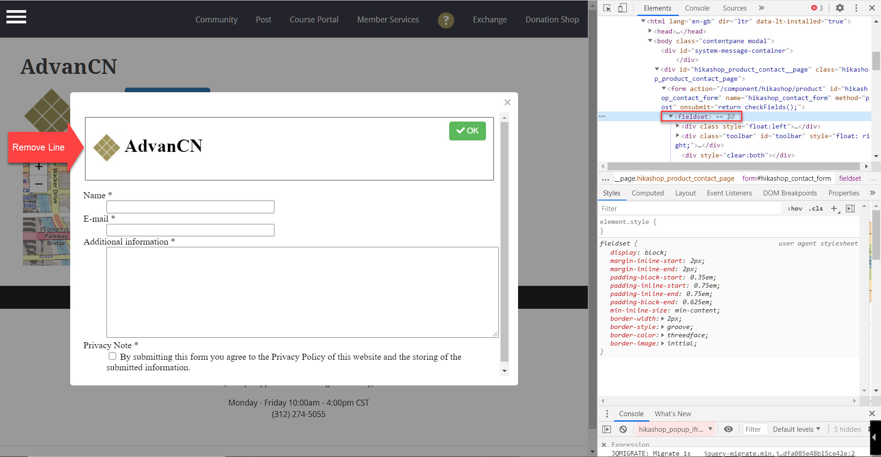Expand the head node in DOM tree

[x=650, y=31]
